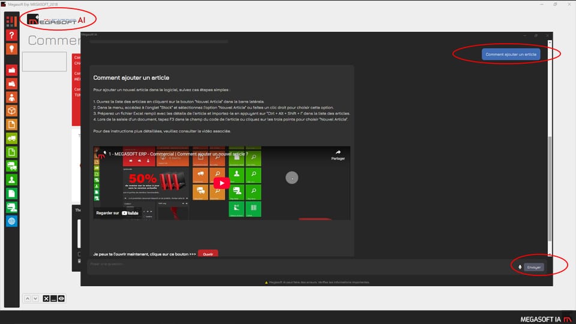Click the up chevron arrow button

28,298
